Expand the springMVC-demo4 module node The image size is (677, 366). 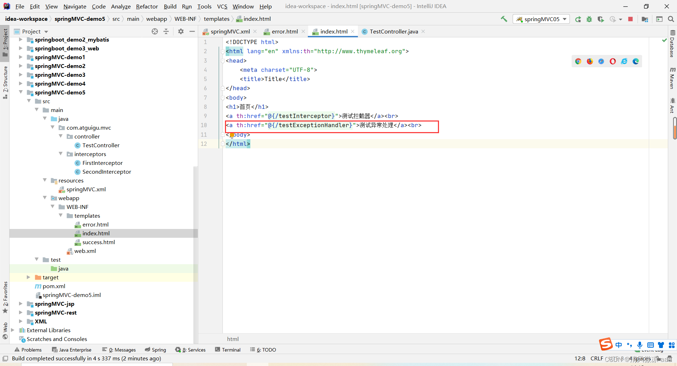coord(21,83)
